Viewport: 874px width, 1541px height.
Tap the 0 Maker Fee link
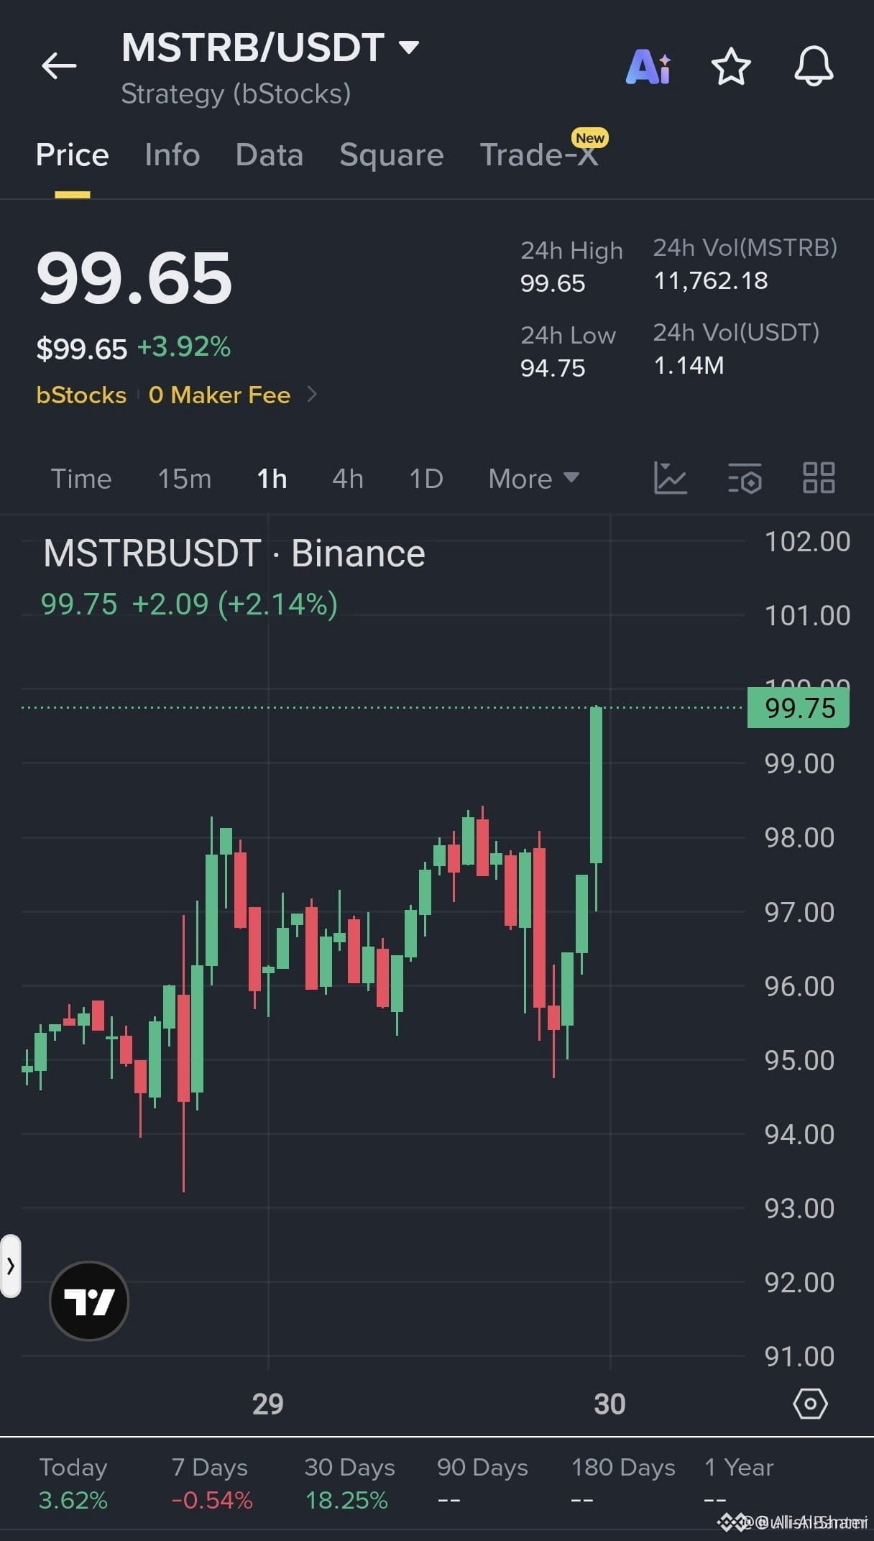(219, 395)
